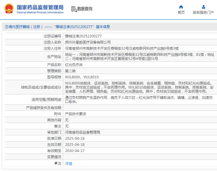
Task: Click the 适用范围/预期用途 description text
Action: click(x=139, y=100)
